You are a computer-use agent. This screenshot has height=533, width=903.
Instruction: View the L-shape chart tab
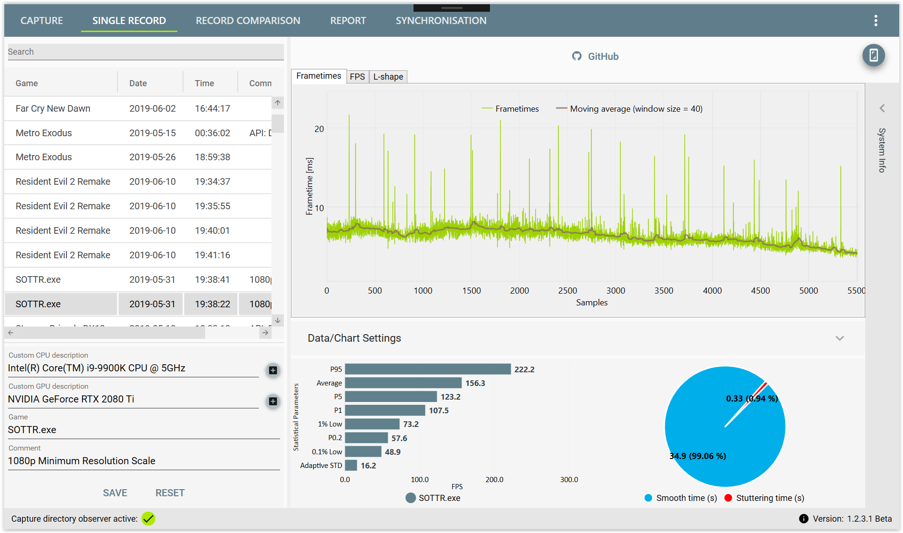coord(388,77)
